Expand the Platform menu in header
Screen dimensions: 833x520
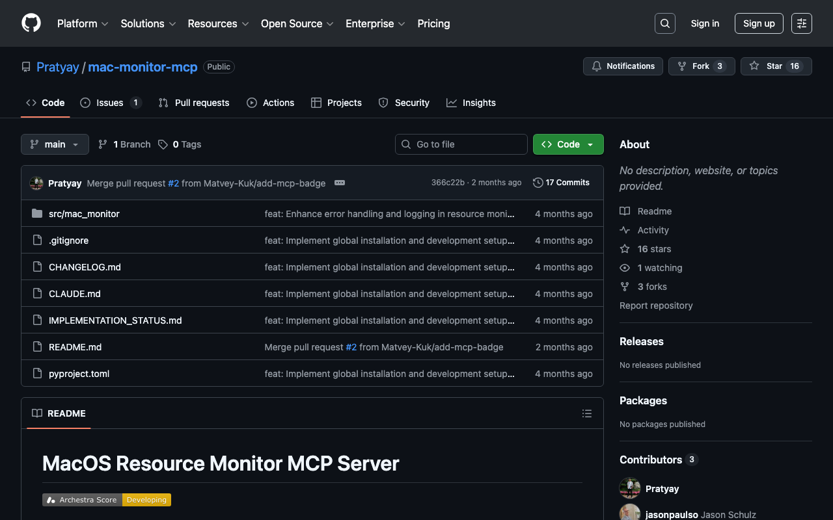pyautogui.click(x=83, y=23)
